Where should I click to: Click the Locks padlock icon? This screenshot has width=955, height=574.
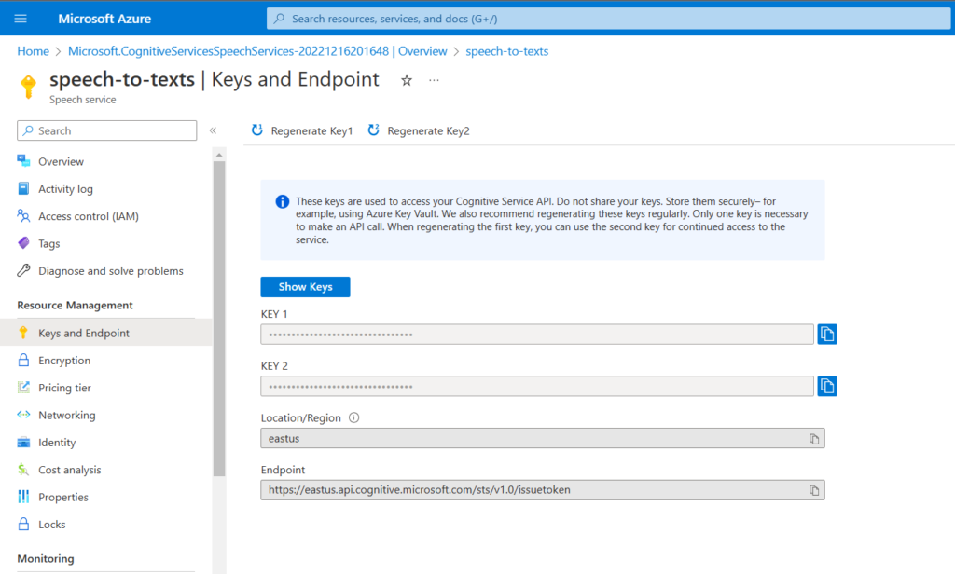tap(23, 524)
